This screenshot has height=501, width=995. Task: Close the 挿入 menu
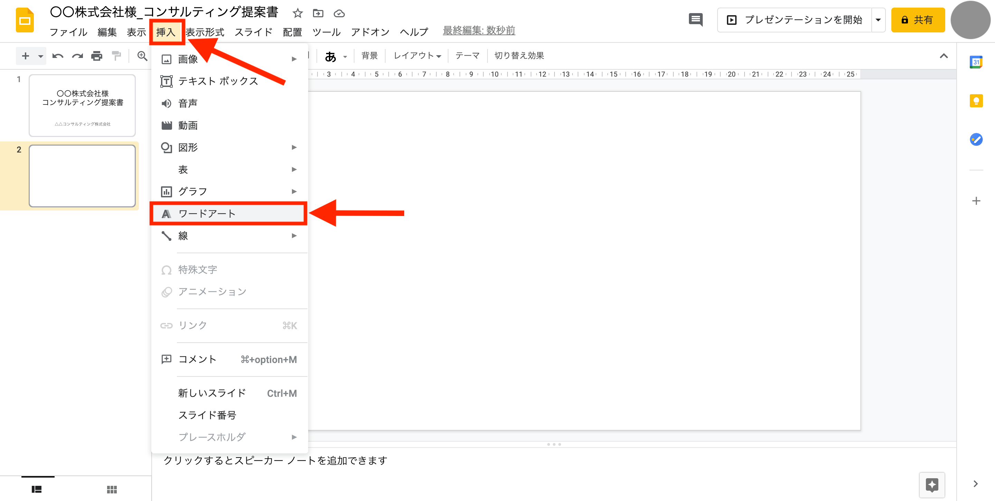(x=166, y=32)
